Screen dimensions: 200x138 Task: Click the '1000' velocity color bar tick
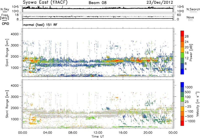pos(189,87)
